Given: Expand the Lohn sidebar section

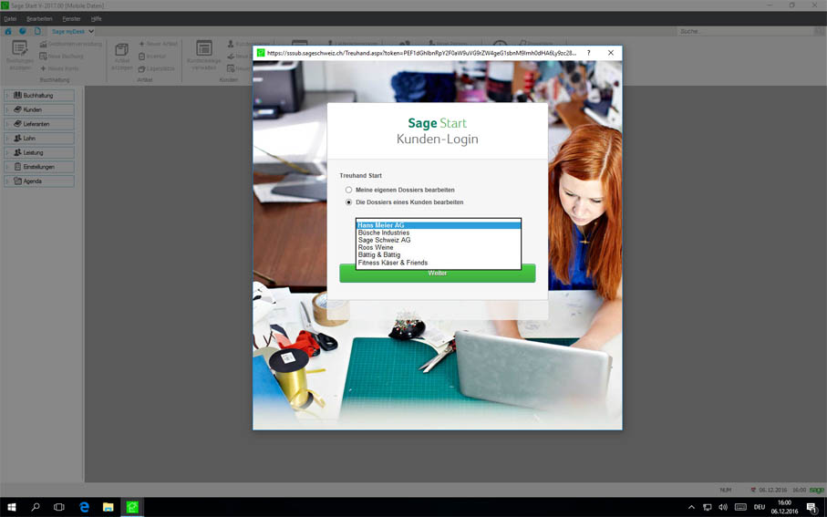Looking at the screenshot, I should 39,139.
